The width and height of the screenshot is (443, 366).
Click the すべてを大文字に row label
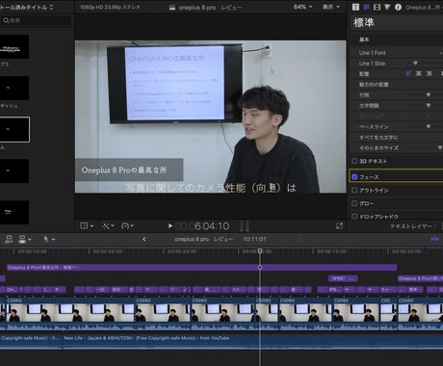[378, 138]
